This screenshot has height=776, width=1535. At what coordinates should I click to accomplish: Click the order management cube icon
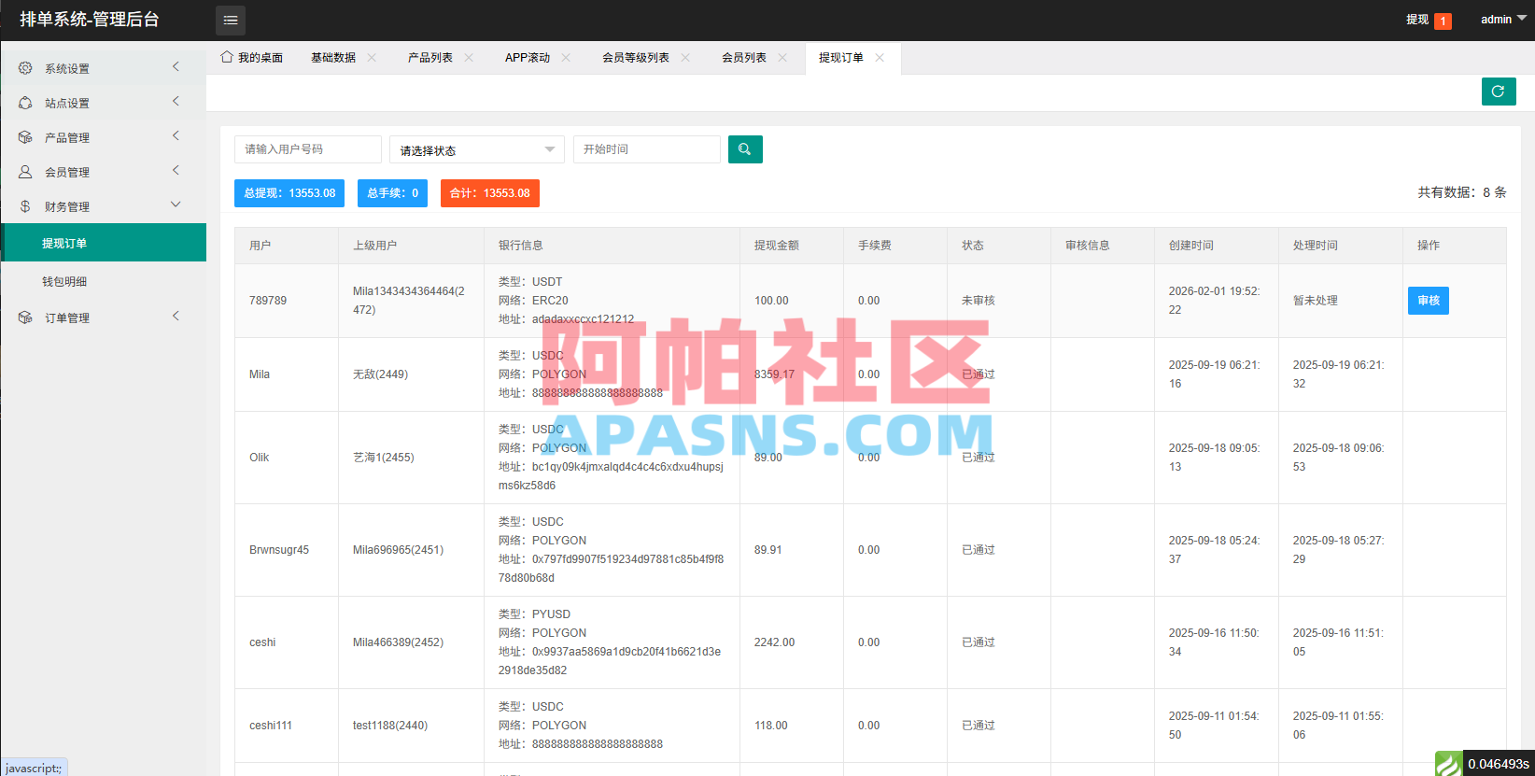click(25, 317)
